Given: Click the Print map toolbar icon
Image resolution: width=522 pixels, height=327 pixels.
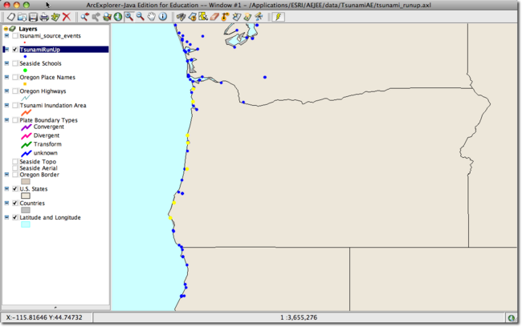Looking at the screenshot, I should 44,17.
